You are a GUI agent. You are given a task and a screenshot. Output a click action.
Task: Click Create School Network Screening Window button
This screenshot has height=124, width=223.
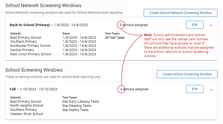point(181,13)
